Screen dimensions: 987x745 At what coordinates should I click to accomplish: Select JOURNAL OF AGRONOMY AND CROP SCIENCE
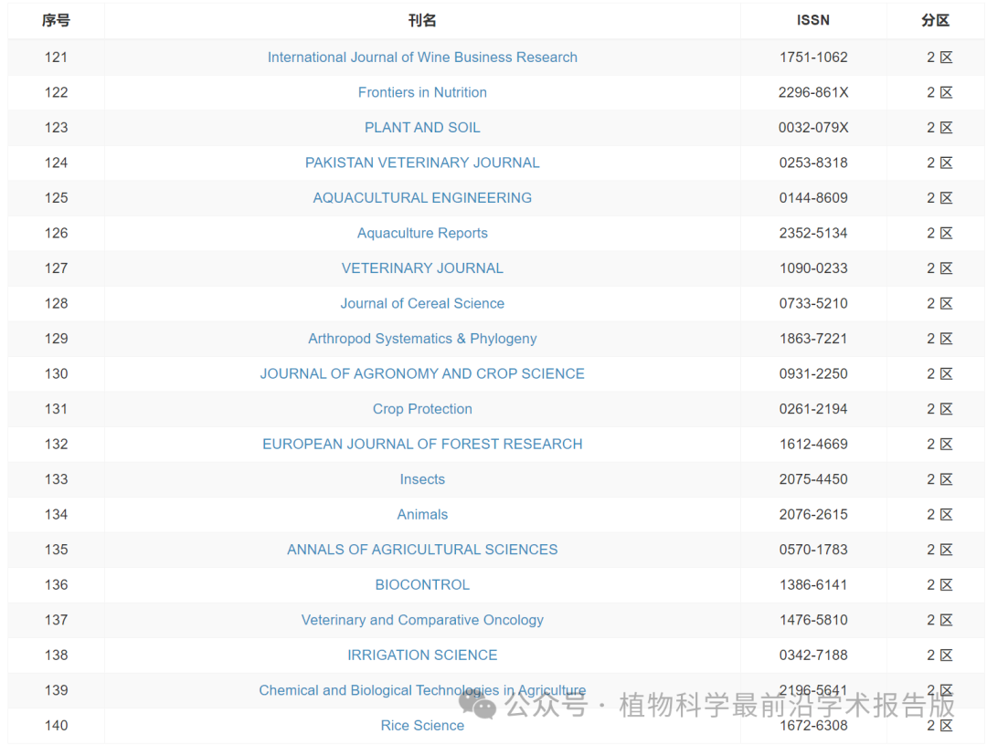point(422,373)
